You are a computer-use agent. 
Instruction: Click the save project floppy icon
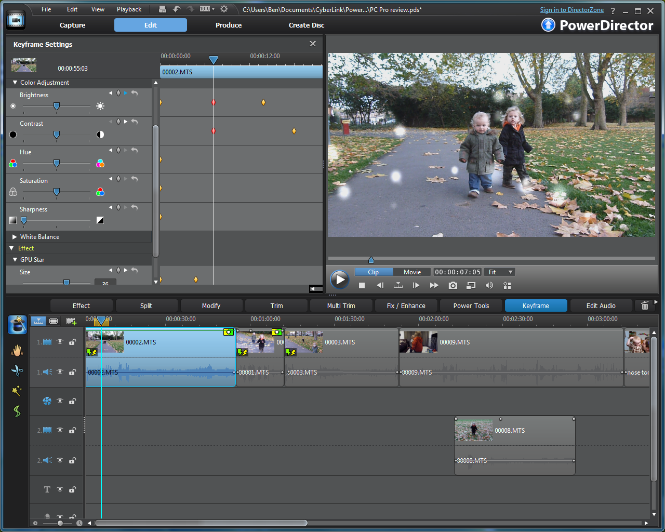pos(163,9)
